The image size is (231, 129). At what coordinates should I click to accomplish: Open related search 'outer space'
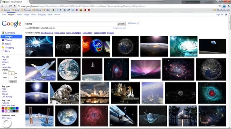[x=60, y=33]
